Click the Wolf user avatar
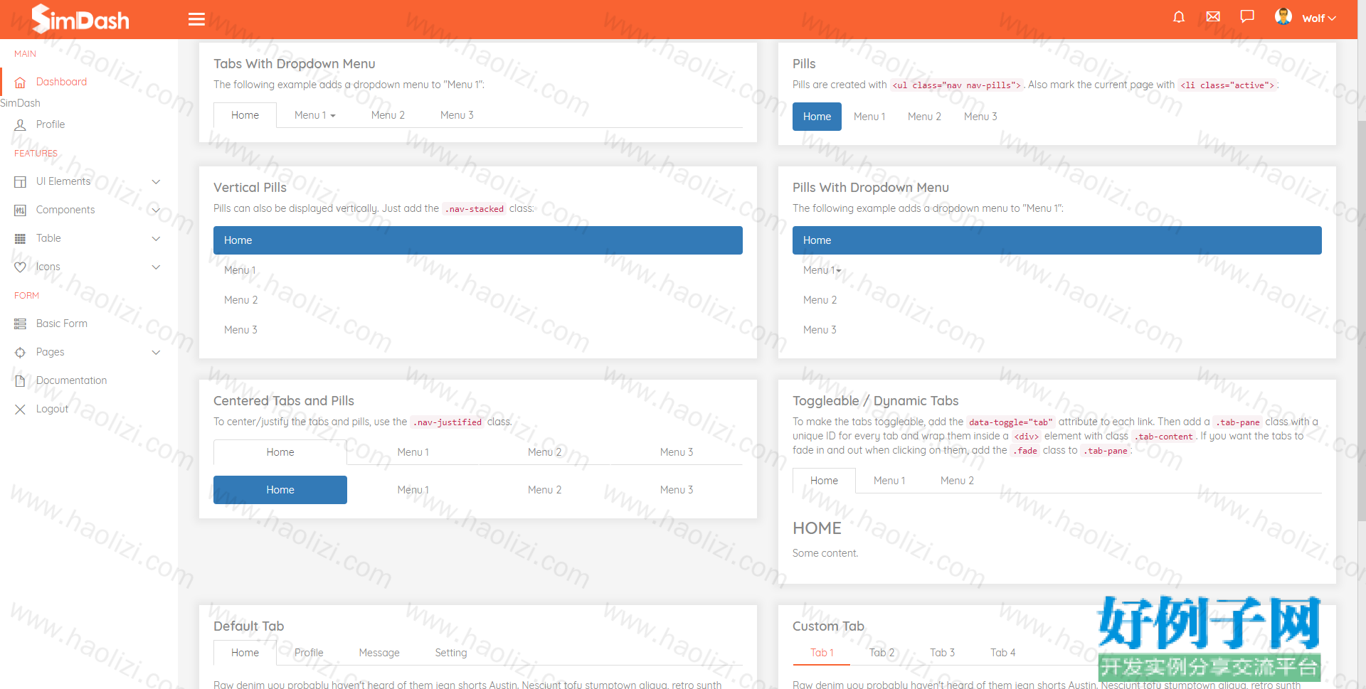The width and height of the screenshot is (1366, 689). [1283, 16]
